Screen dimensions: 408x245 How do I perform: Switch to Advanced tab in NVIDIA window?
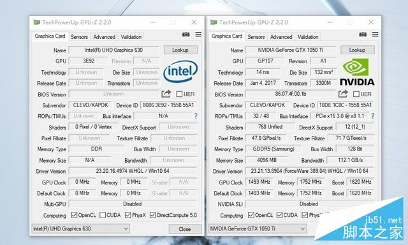(281, 37)
